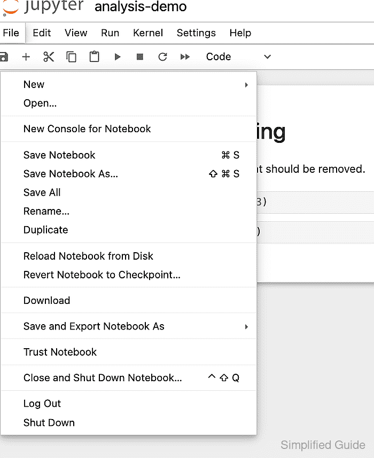Select Close and Shut Down Notebook...
This screenshot has width=374, height=458.
pyautogui.click(x=128, y=377)
